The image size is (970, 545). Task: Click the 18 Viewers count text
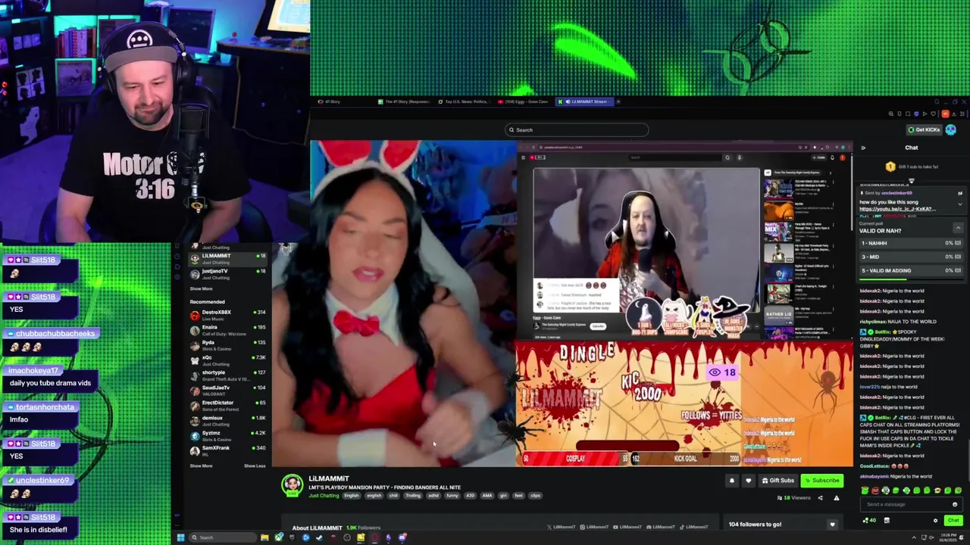point(794,498)
